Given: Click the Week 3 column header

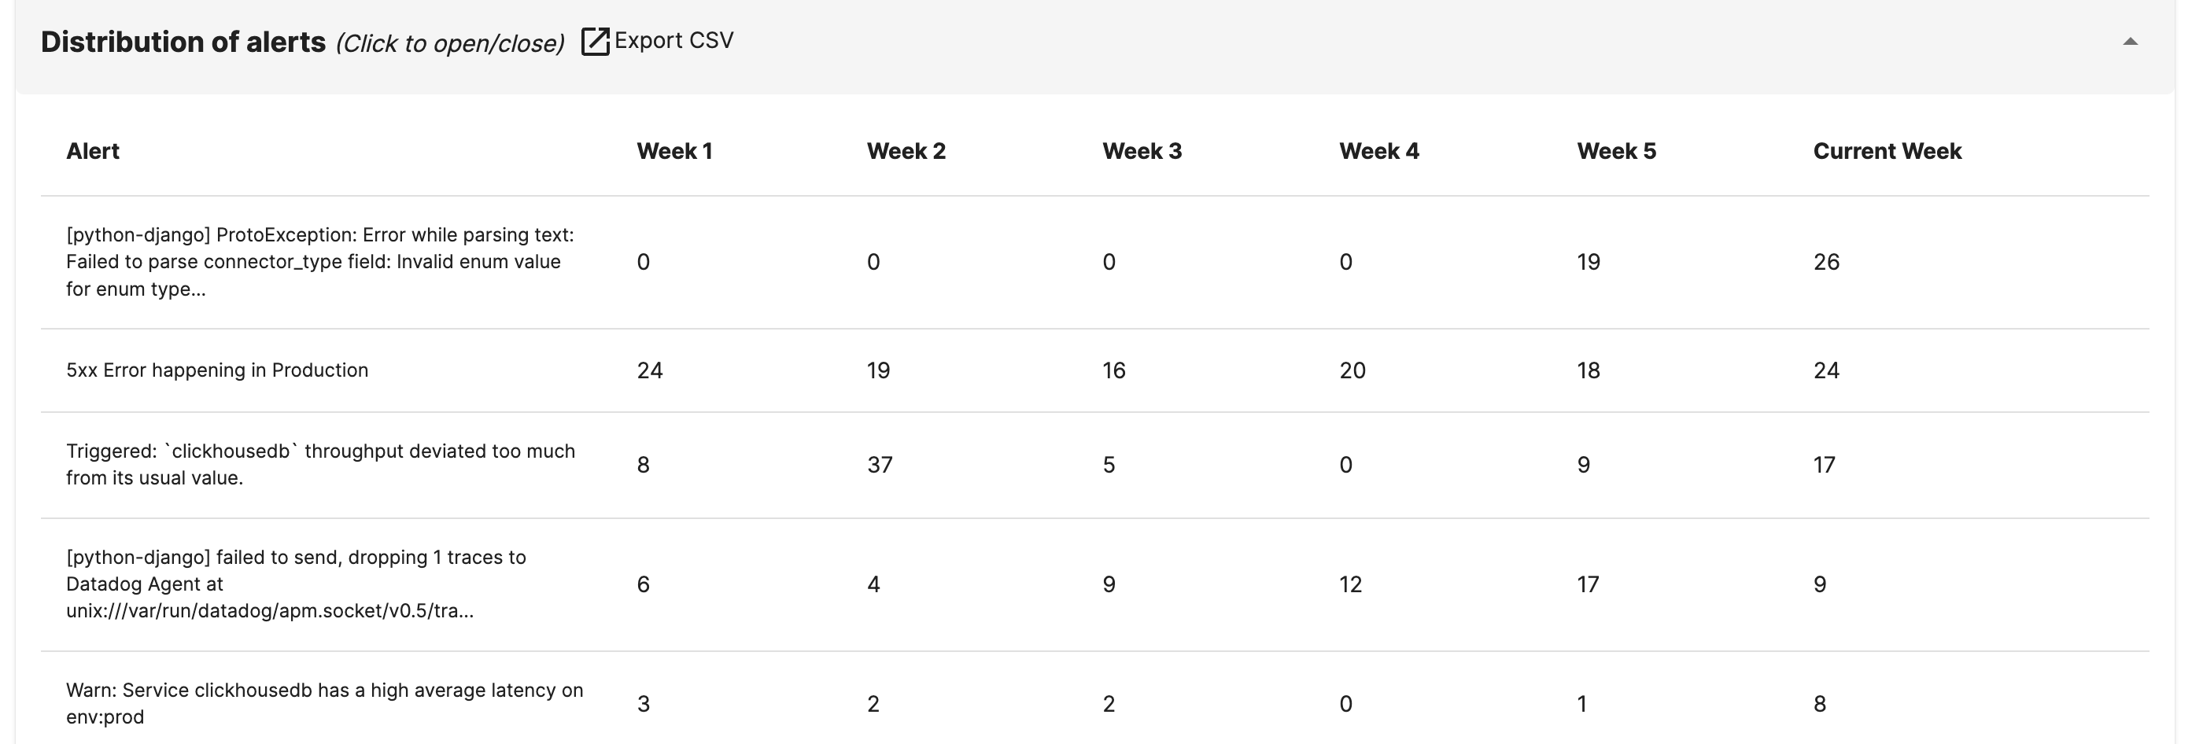Looking at the screenshot, I should [1141, 151].
